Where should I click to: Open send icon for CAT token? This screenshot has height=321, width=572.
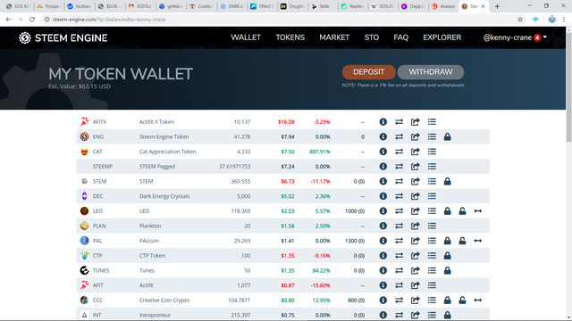[x=415, y=152]
